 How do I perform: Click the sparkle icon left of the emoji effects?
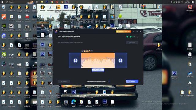82,51
